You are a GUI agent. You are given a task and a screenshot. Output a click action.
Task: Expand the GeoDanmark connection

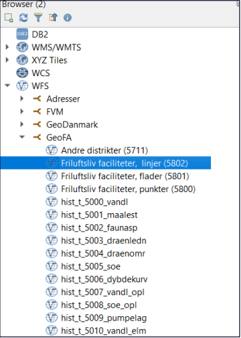coord(22,124)
